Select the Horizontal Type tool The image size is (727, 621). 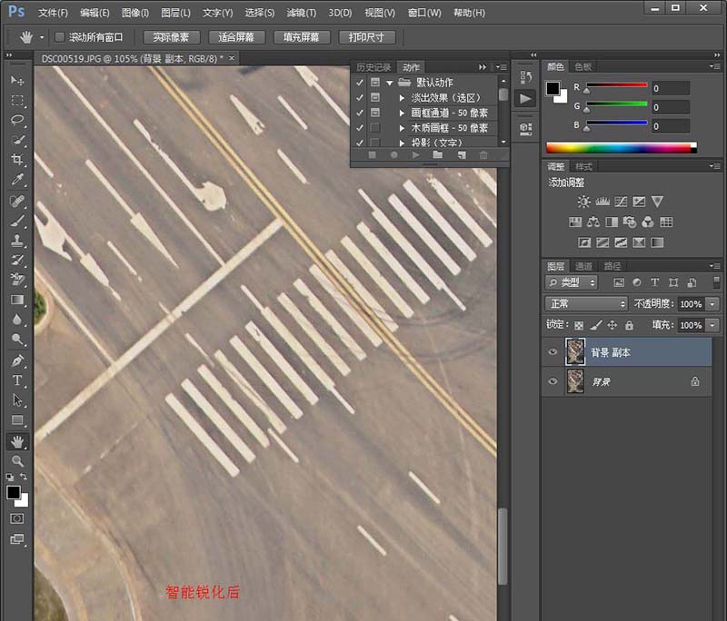pos(17,380)
